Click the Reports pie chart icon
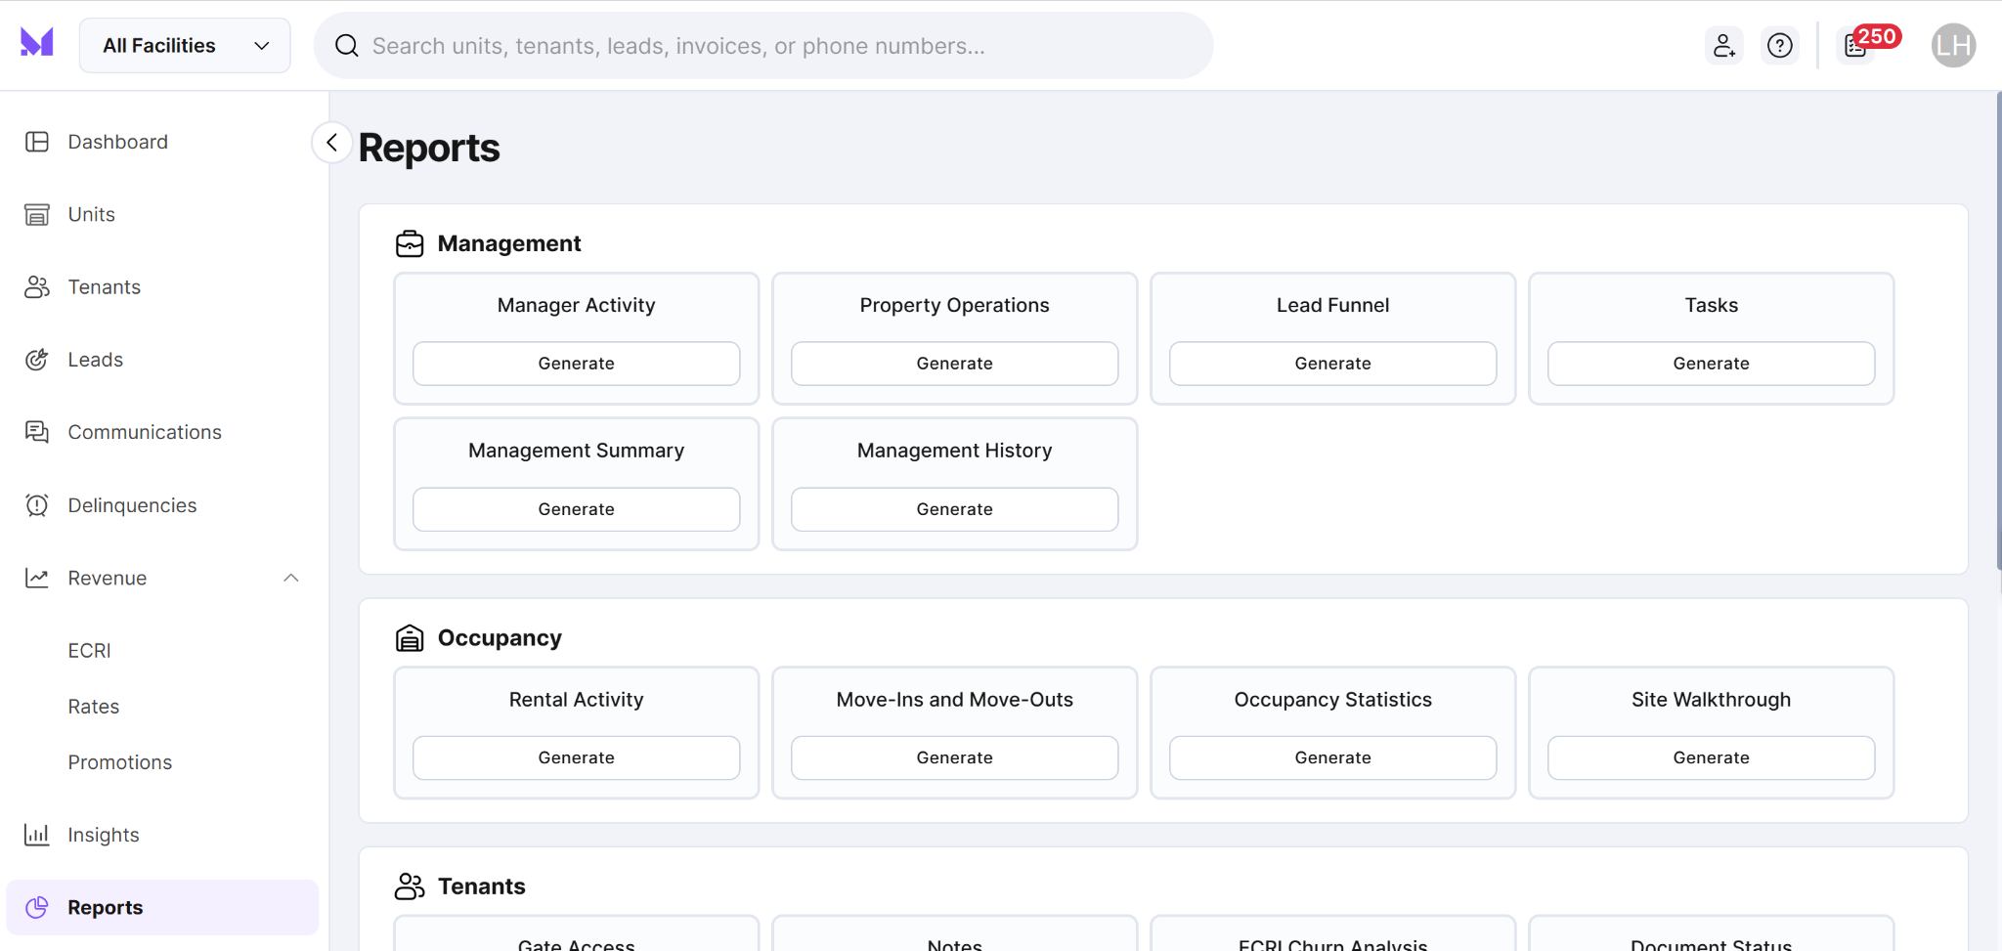The width and height of the screenshot is (2002, 951). coord(37,907)
